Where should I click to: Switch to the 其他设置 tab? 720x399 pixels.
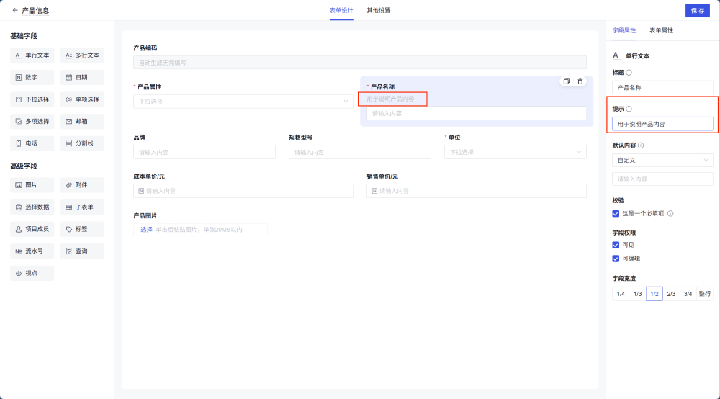coord(378,10)
